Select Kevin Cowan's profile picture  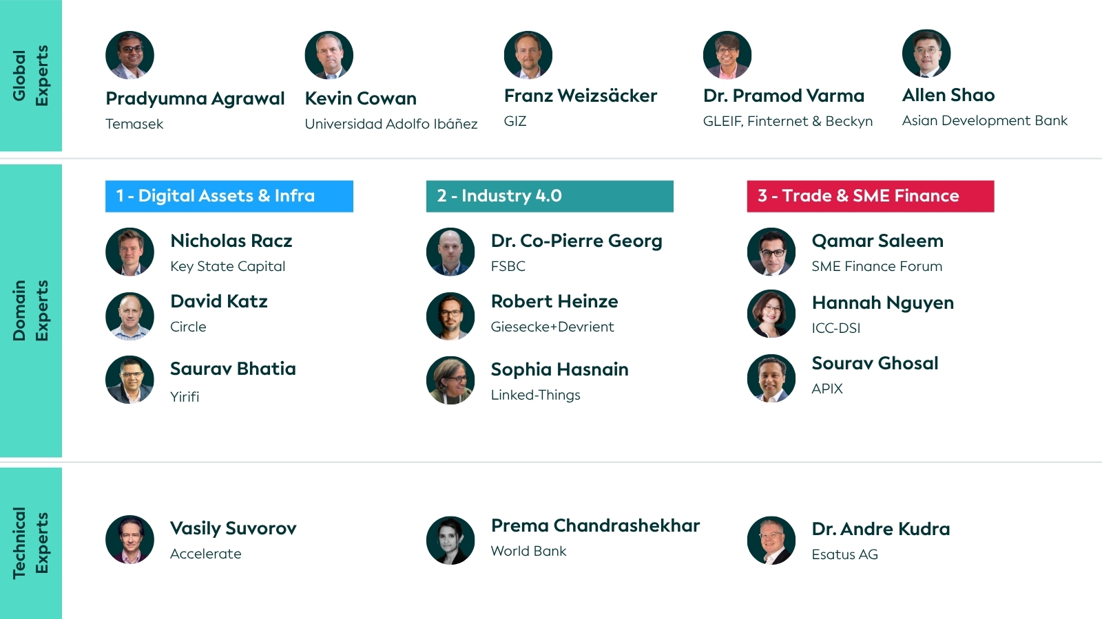[x=329, y=55]
